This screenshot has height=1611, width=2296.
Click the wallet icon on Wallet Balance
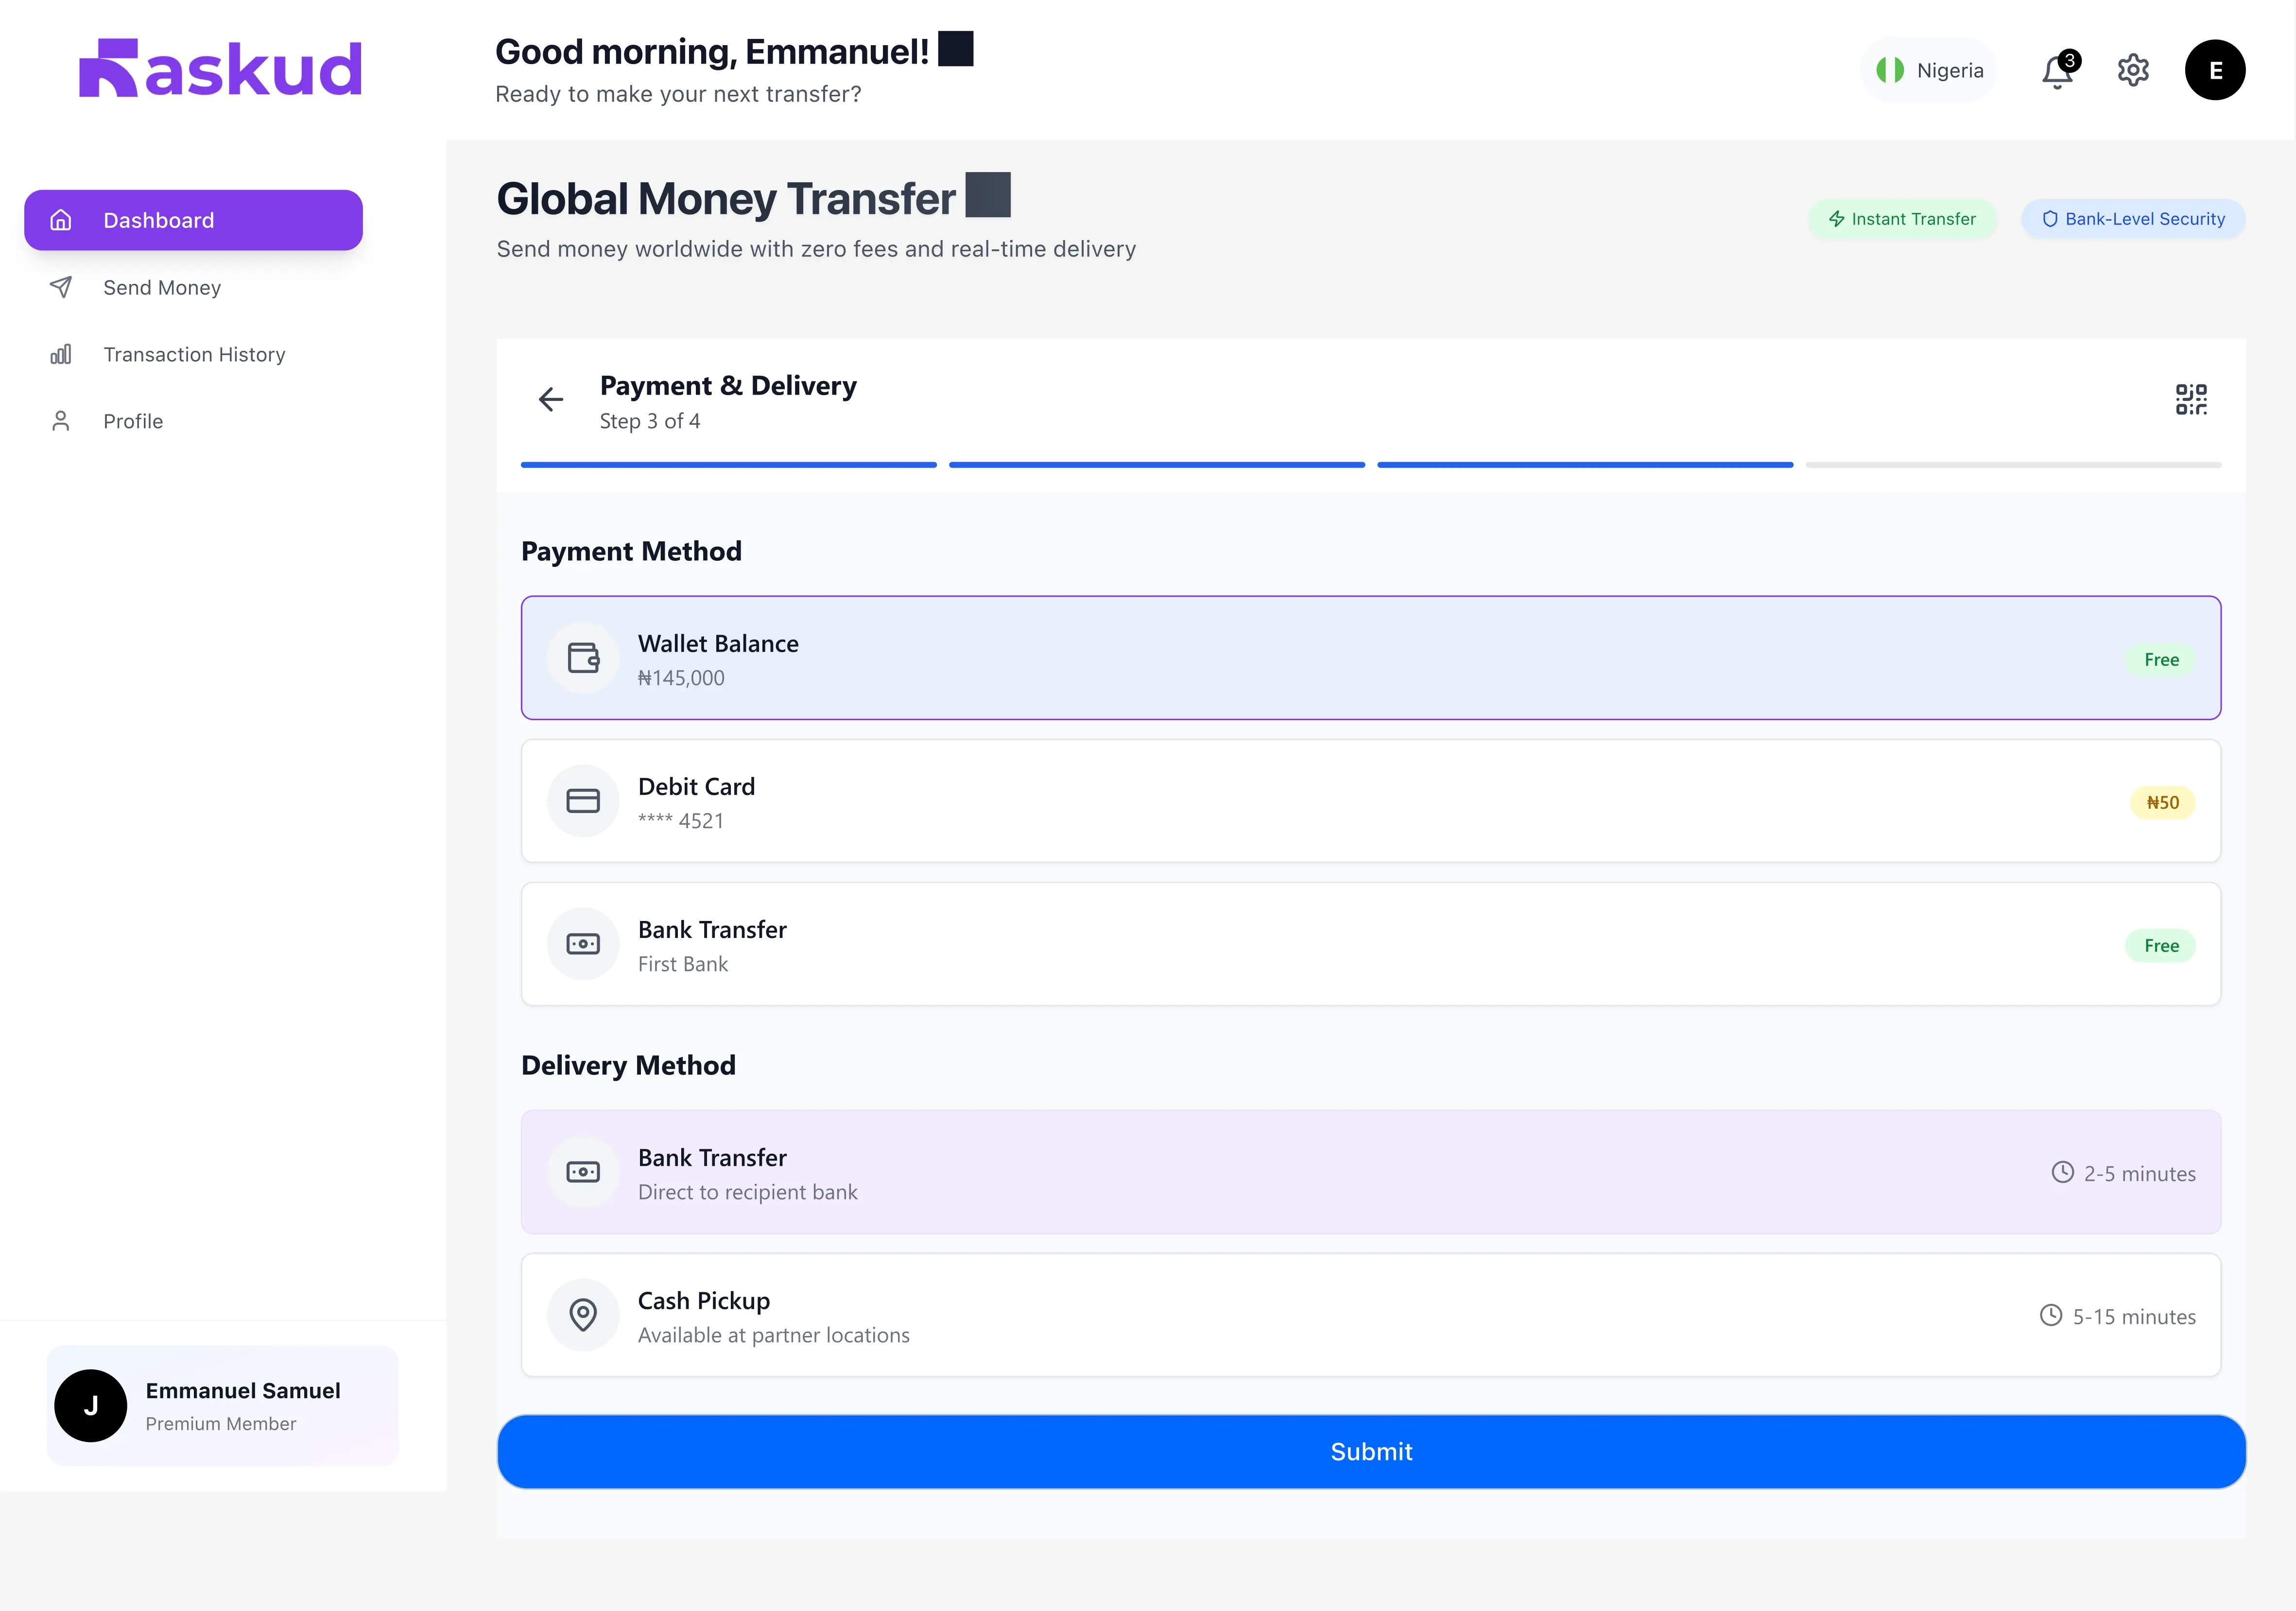point(583,658)
